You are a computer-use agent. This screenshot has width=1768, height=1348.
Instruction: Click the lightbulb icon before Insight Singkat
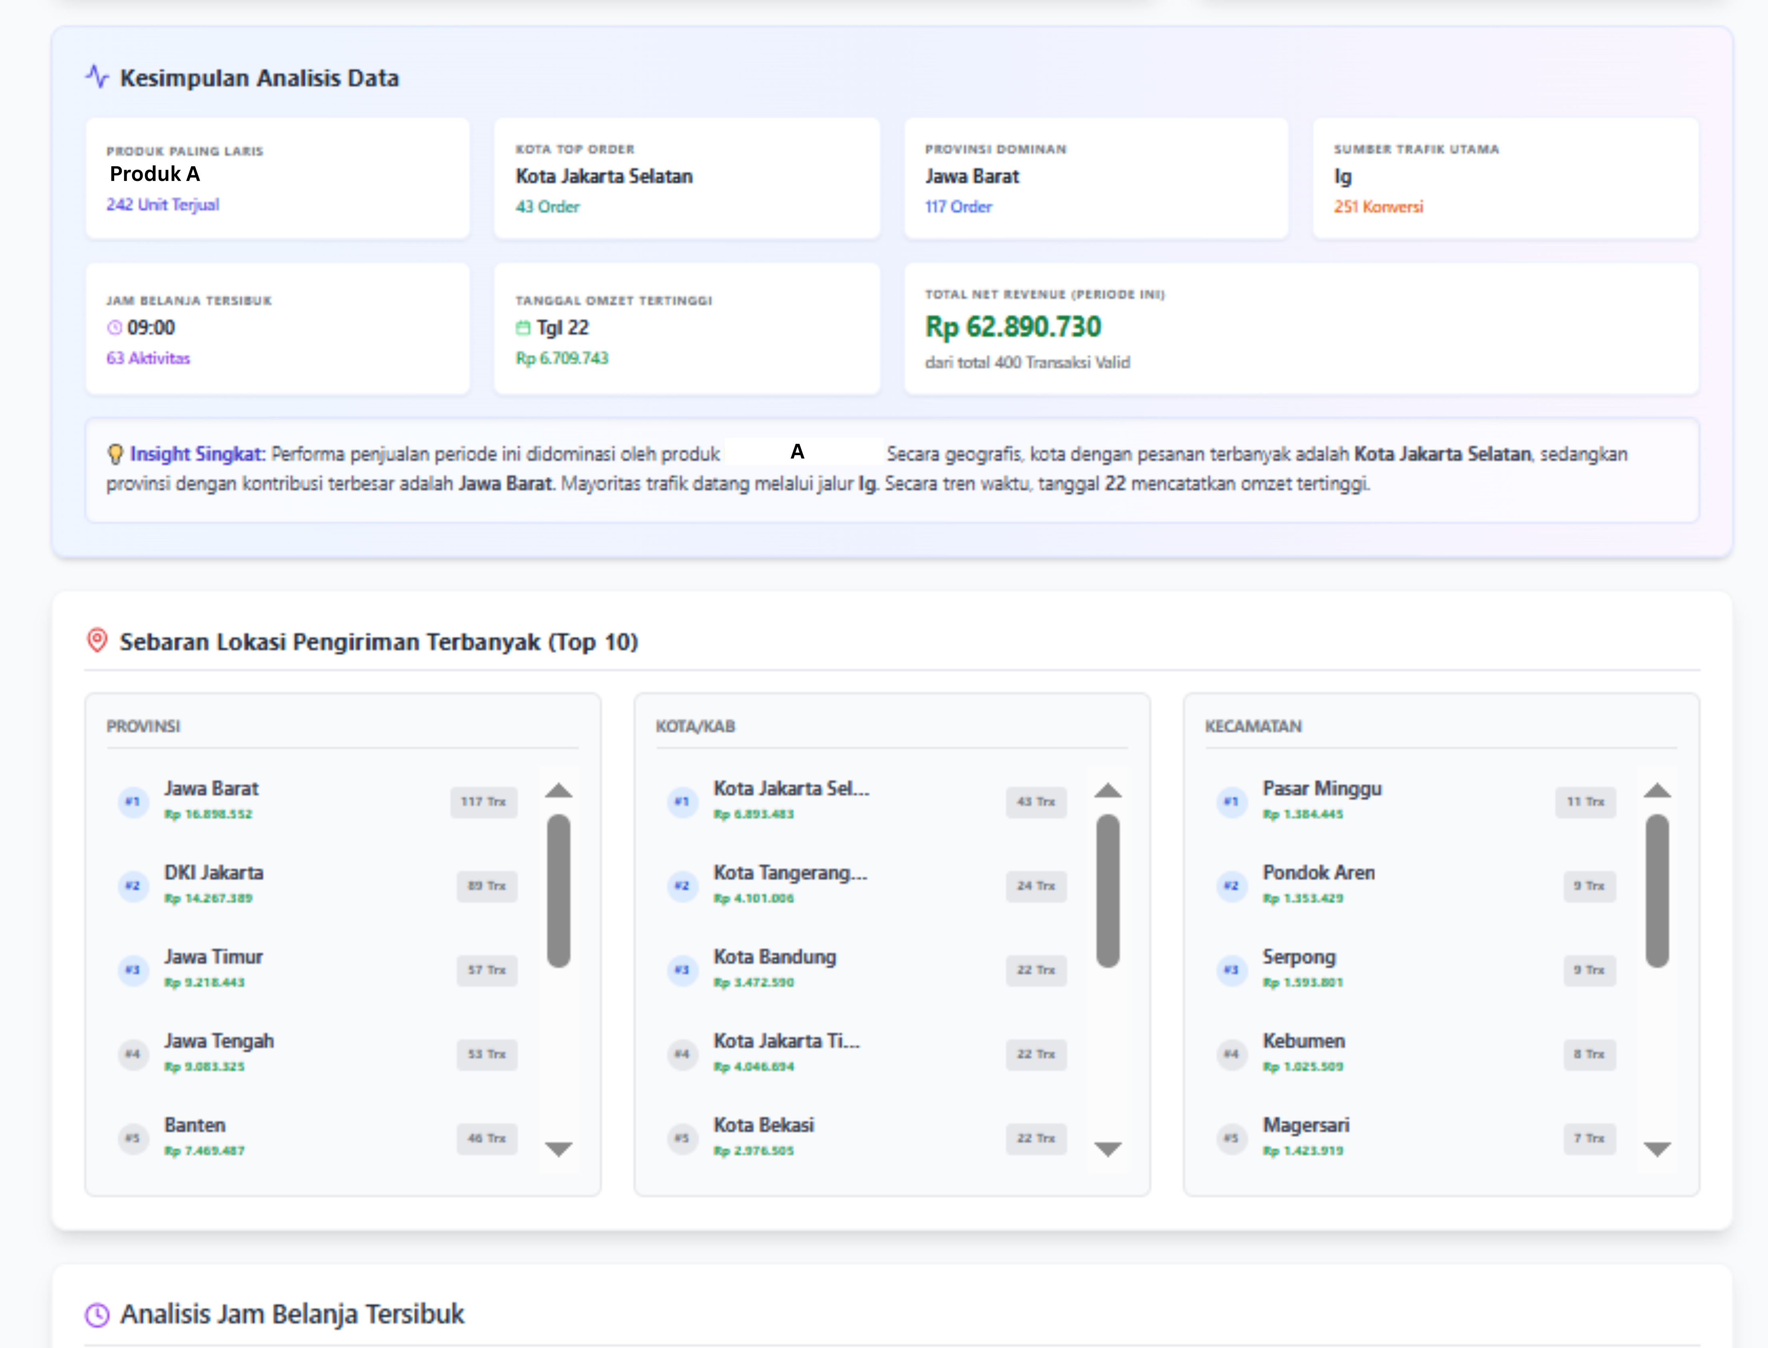coord(115,454)
